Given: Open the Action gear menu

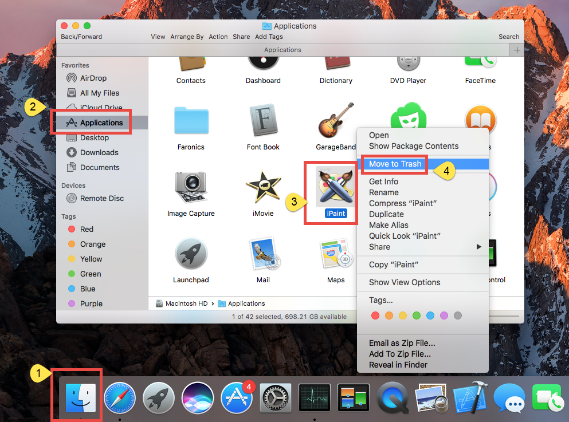Looking at the screenshot, I should [x=218, y=36].
